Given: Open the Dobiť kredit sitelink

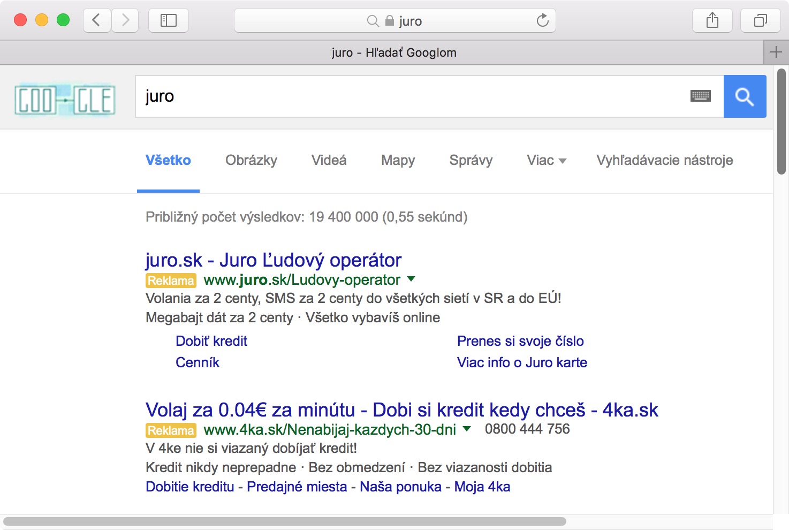Looking at the screenshot, I should pos(211,341).
